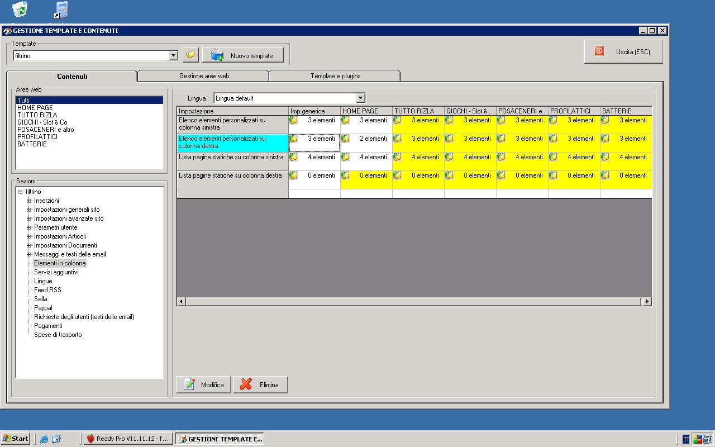This screenshot has height=447, width=715.
Task: Click HOME PAGE icon in Lista pagine sinistra row
Action: 345,157
